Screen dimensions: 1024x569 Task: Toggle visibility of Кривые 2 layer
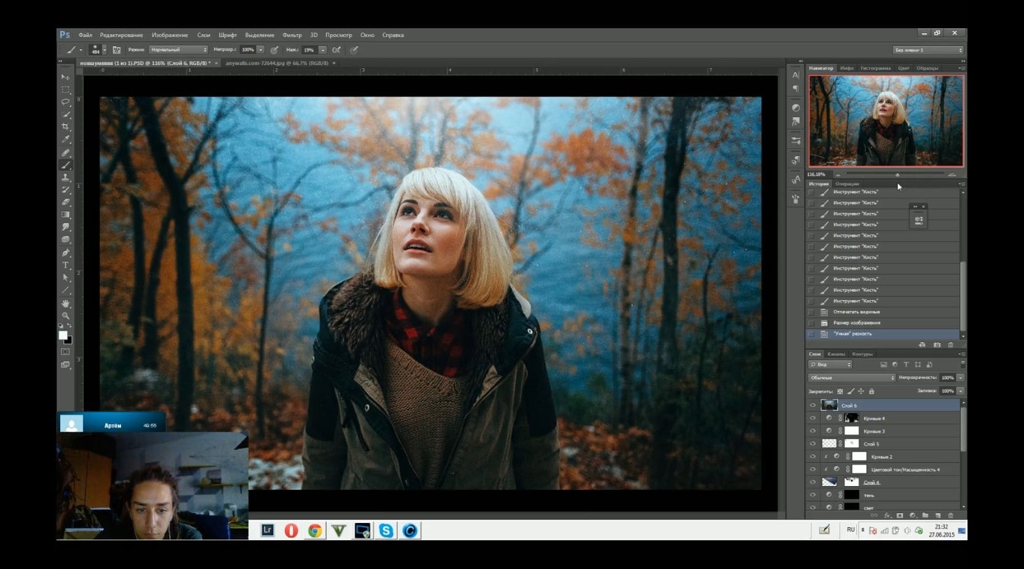(813, 457)
